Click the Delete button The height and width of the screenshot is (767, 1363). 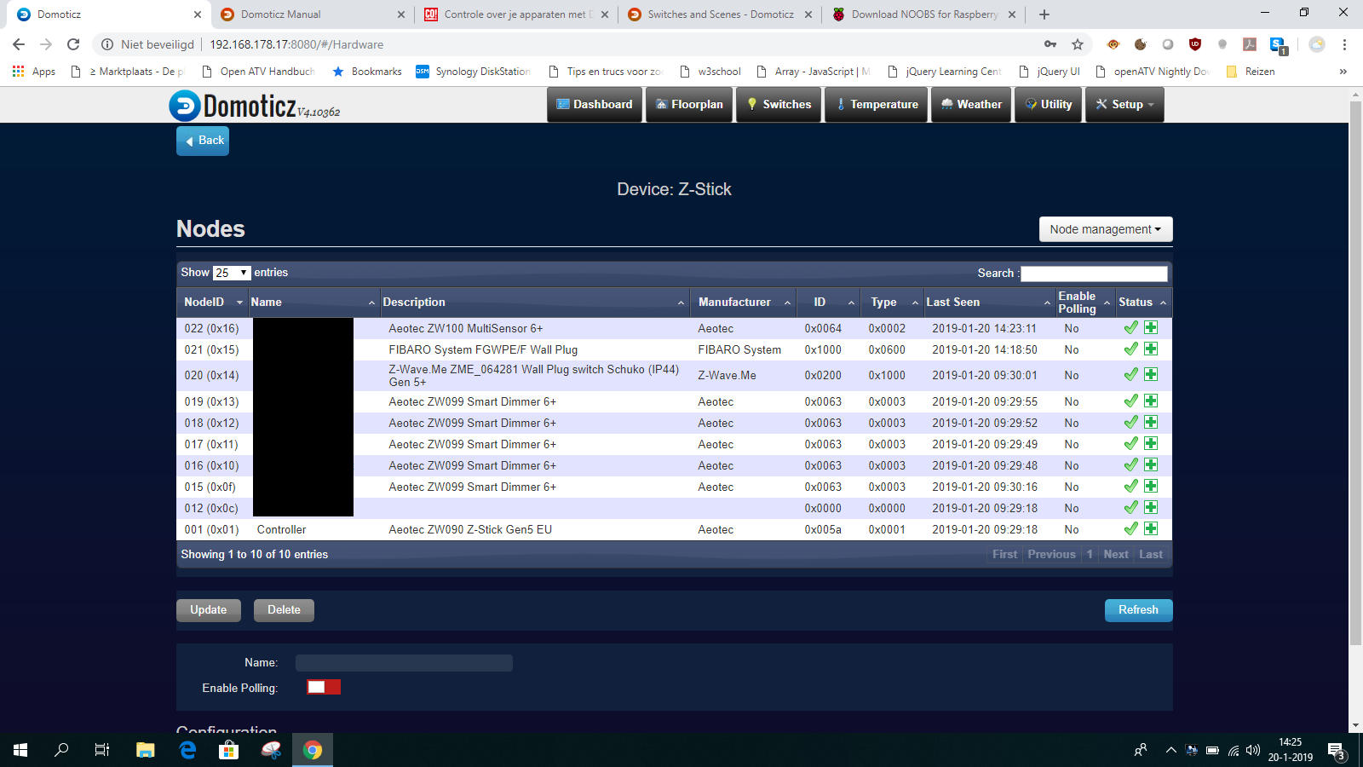pos(284,610)
